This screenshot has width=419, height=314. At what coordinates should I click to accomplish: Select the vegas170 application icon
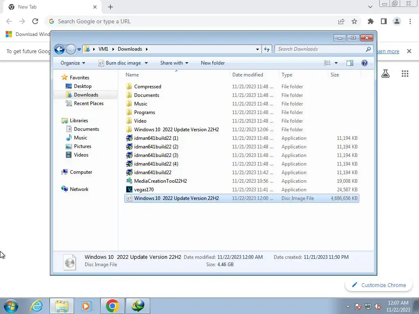pyautogui.click(x=129, y=190)
